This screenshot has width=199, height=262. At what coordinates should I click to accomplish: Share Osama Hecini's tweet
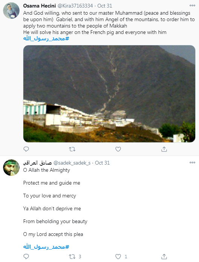coord(164,149)
